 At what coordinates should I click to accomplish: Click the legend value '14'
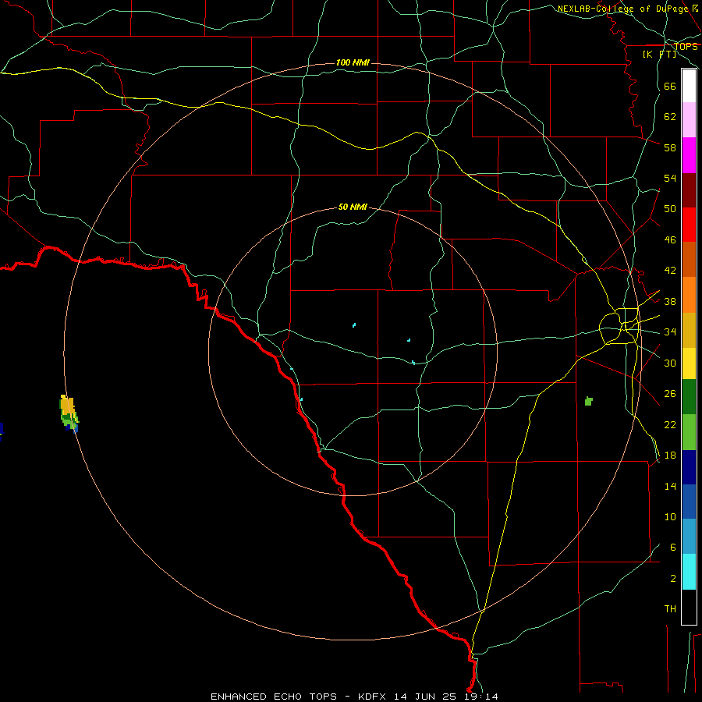click(x=670, y=486)
